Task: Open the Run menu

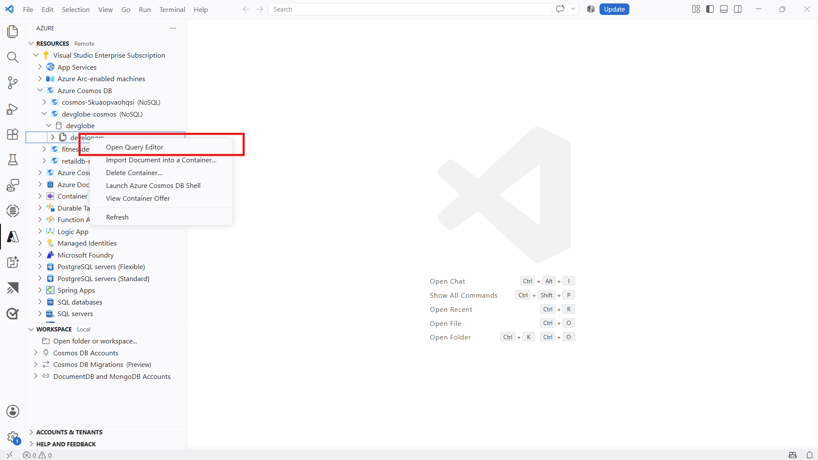Action: pyautogui.click(x=145, y=9)
